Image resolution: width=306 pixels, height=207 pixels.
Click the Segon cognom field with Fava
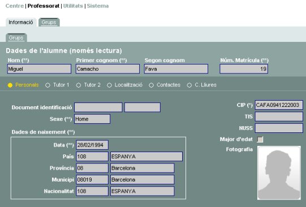click(x=176, y=68)
